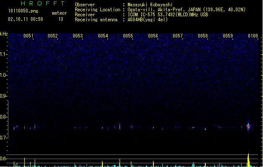Click the 'Receiver' field label
The height and width of the screenshot is (167, 263).
pyautogui.click(x=85, y=15)
